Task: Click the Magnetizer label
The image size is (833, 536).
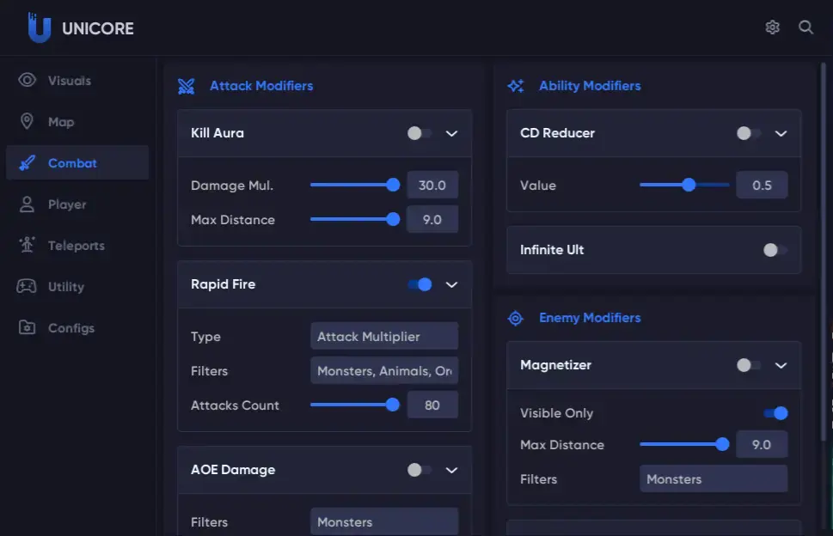Action: [x=555, y=365]
